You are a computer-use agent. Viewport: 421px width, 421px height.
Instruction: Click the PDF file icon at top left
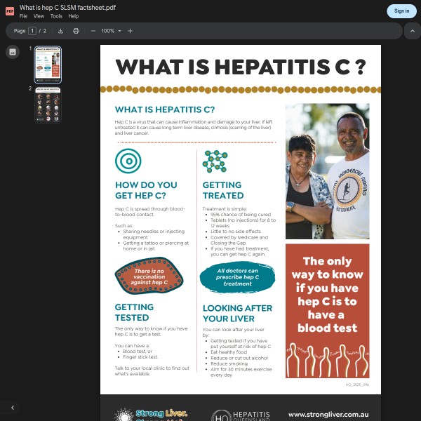click(x=10, y=11)
